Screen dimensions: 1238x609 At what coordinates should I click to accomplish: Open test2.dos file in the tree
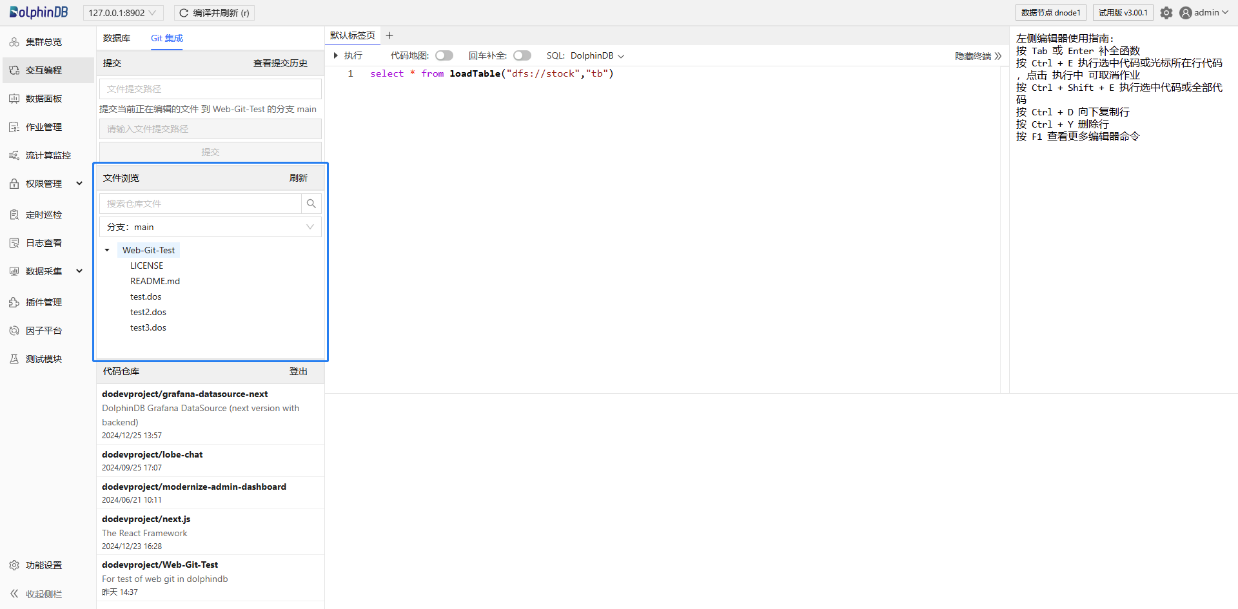pos(148,312)
